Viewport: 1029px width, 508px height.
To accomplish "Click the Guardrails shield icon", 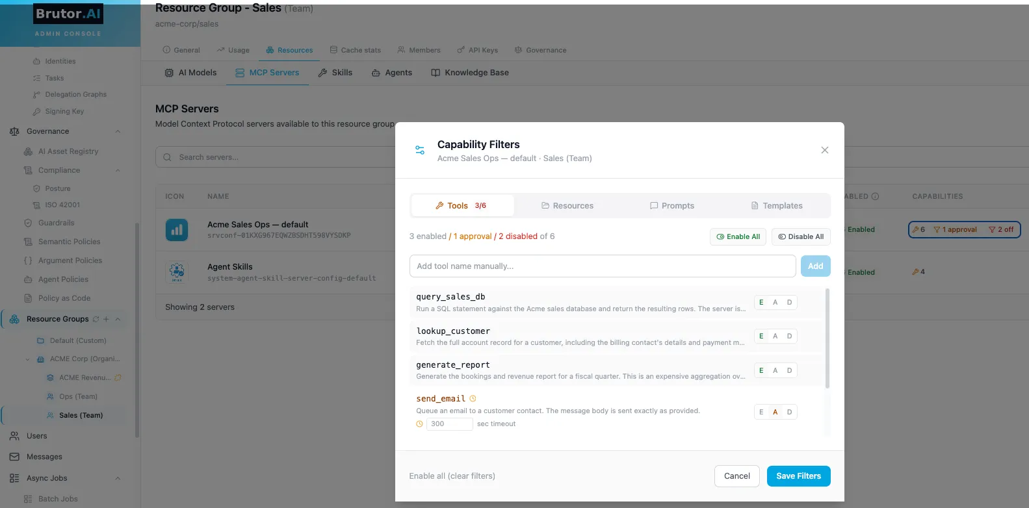I will pyautogui.click(x=28, y=223).
